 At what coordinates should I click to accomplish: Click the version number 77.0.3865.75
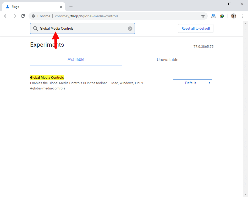pyautogui.click(x=203, y=47)
